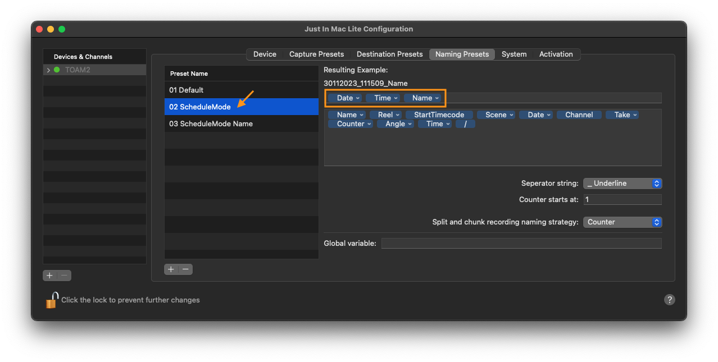Click the Global variable input field
Screen dimensions: 718x362
(x=521, y=244)
